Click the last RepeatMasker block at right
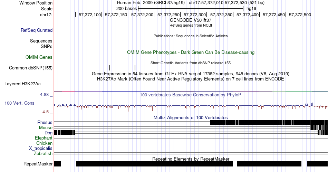The width and height of the screenshot is (328, 172). point(317,164)
